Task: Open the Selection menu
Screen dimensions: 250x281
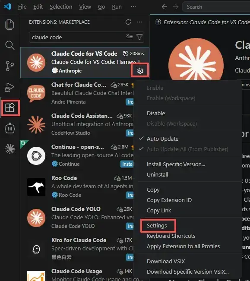Action: click(x=61, y=7)
